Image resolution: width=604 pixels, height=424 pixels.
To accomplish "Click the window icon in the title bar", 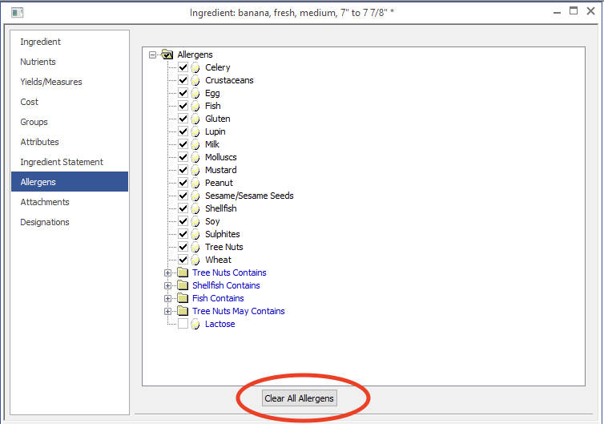I will [x=17, y=13].
